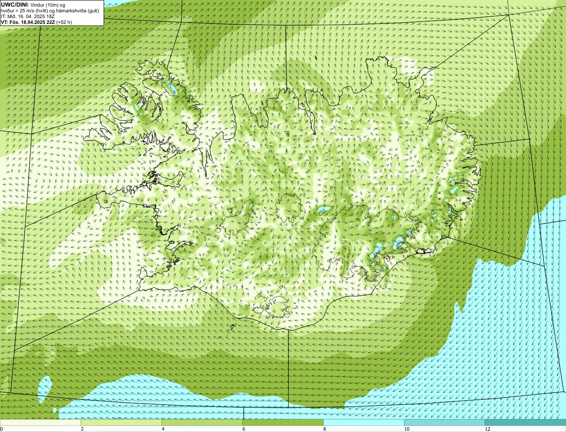The width and height of the screenshot is (566, 432).
Task: Pick the 2–4 m/s light green segment
Action: [122, 423]
